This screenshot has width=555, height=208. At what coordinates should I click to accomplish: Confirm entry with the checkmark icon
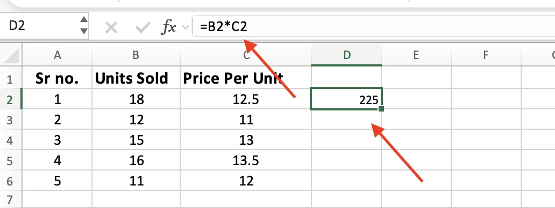pyautogui.click(x=143, y=27)
